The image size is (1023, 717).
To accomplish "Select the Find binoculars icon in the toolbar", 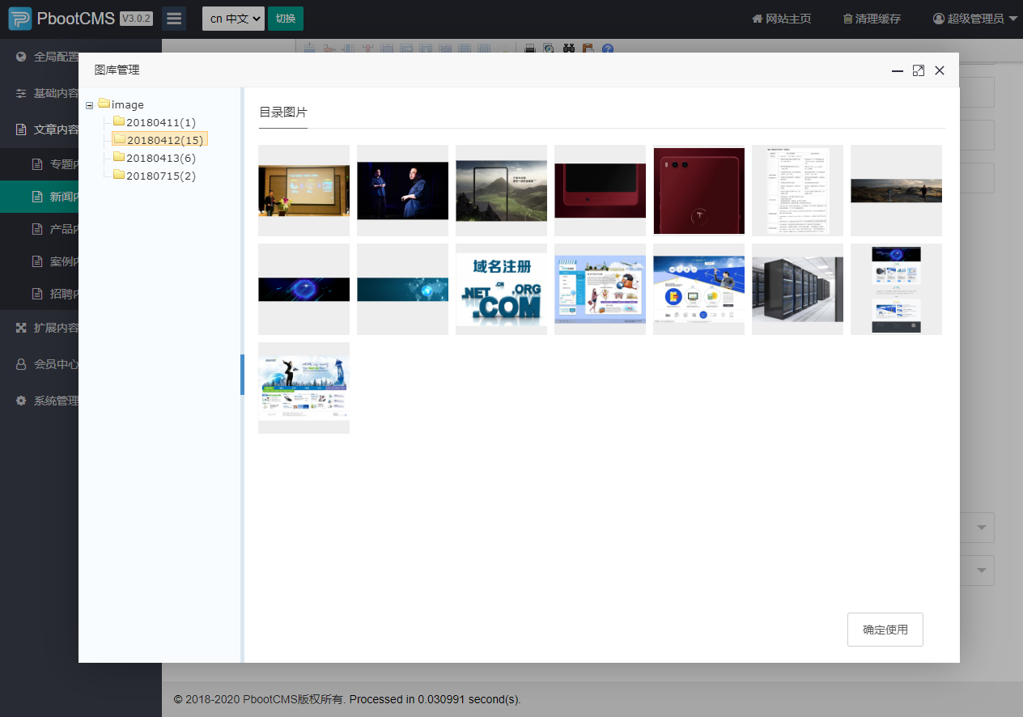I will [x=569, y=49].
